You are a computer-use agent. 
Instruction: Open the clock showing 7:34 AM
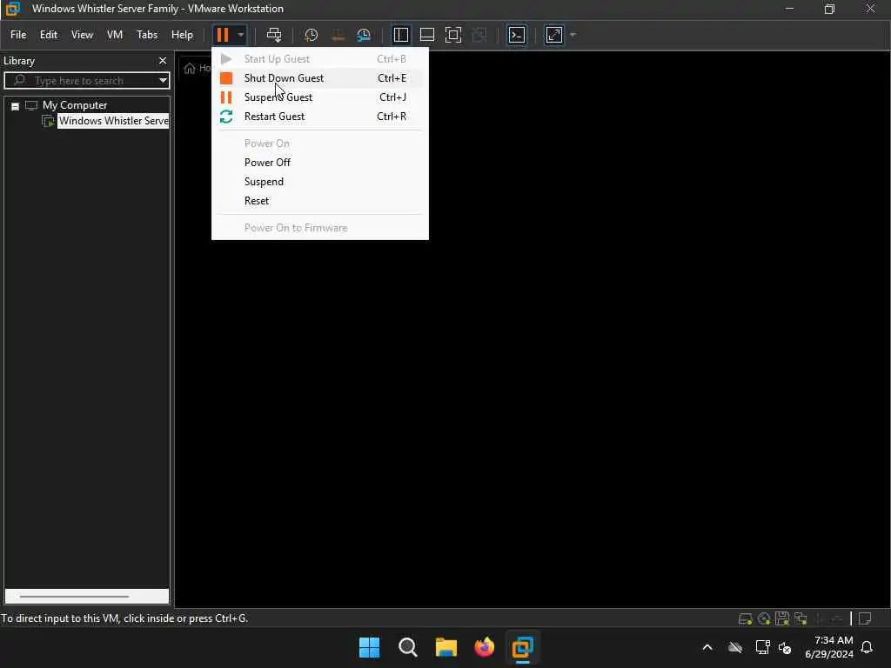(829, 647)
